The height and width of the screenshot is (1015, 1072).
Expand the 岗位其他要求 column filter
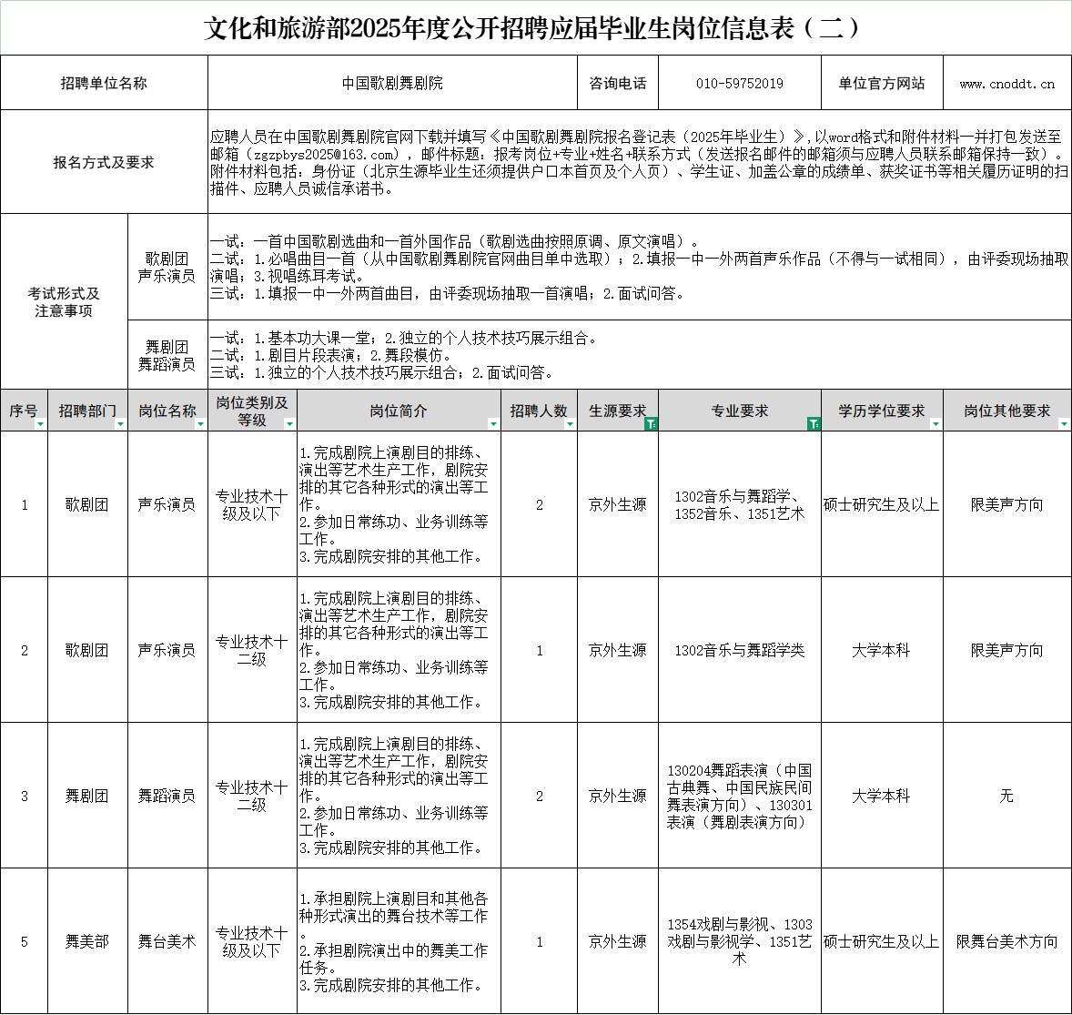(1064, 424)
